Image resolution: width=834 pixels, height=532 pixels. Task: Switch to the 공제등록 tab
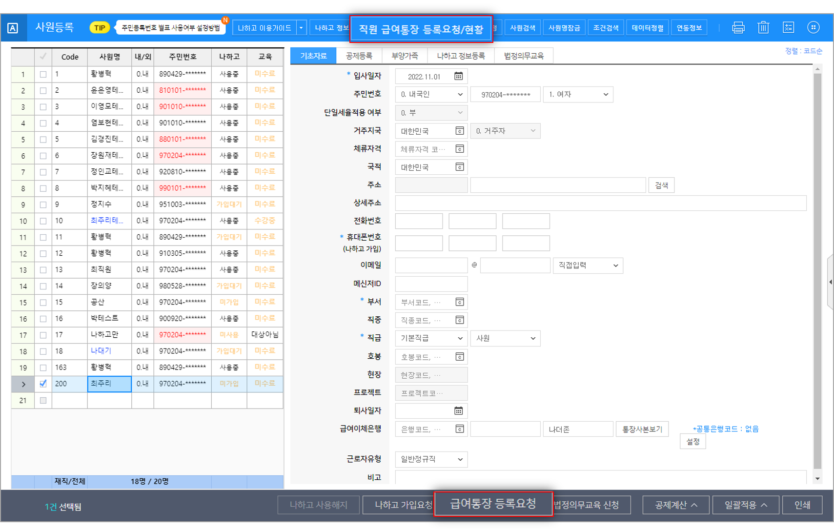pyautogui.click(x=359, y=56)
